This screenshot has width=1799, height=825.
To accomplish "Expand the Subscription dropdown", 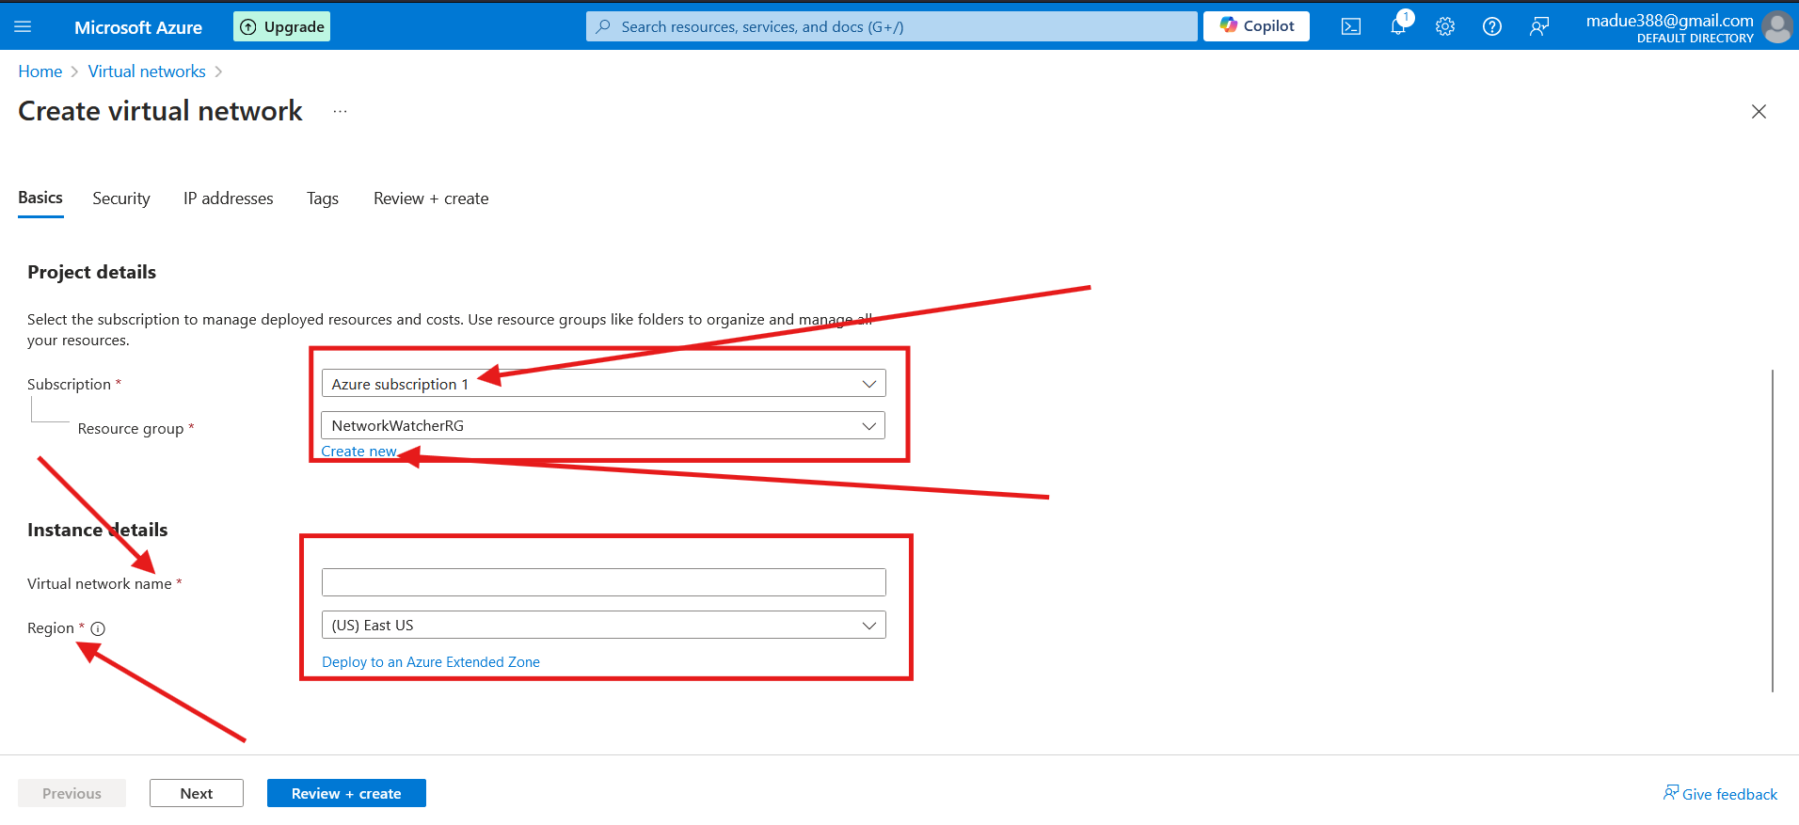I will click(604, 384).
